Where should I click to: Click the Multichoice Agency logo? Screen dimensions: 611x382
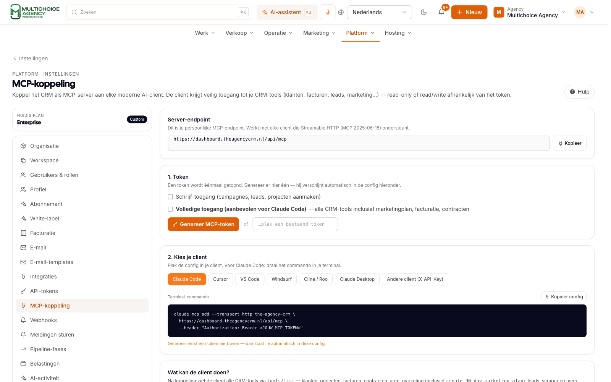coord(35,12)
